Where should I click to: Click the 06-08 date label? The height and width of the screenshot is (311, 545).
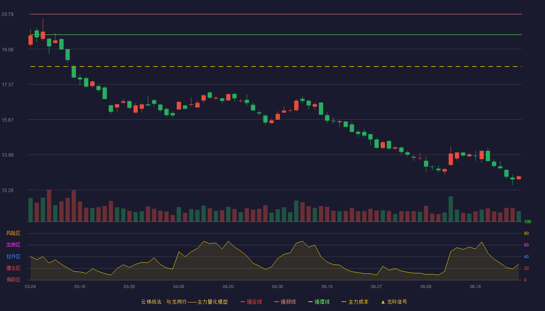(426, 287)
